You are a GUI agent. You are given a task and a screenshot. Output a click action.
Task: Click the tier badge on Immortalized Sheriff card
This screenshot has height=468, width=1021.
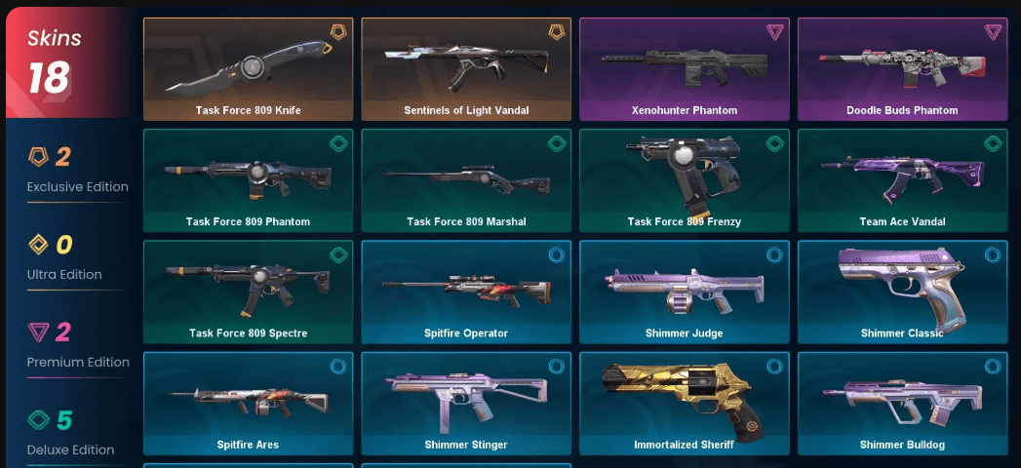(774, 367)
